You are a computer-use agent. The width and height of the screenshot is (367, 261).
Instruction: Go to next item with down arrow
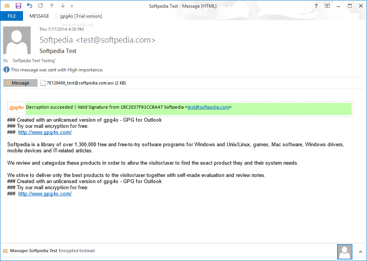click(63, 6)
